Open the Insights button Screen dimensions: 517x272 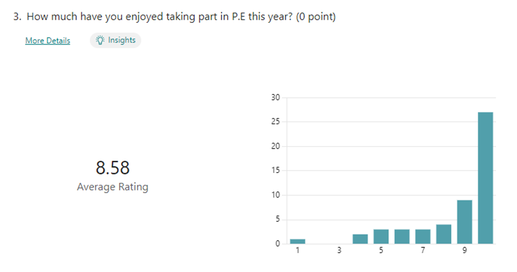click(116, 40)
